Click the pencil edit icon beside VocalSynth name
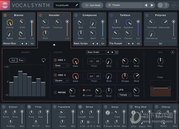179x129 pixels. pos(76,5)
